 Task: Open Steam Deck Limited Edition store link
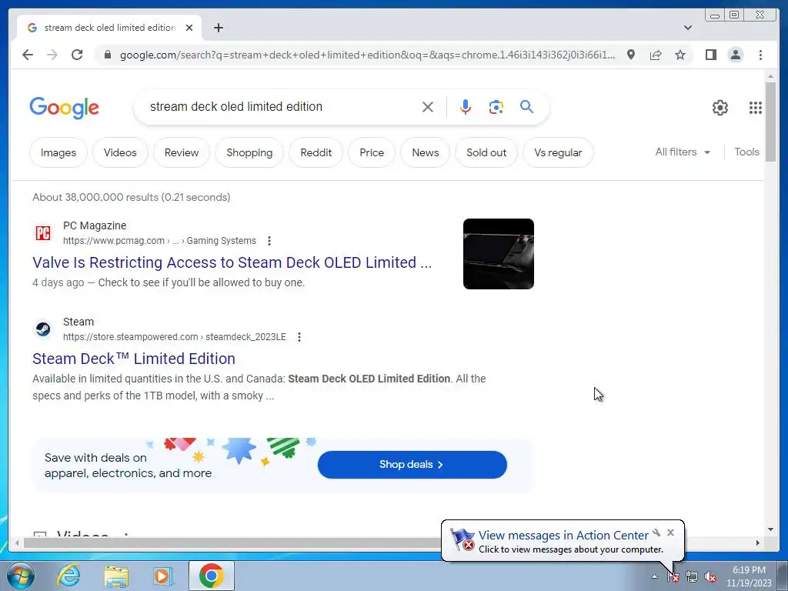coord(134,359)
